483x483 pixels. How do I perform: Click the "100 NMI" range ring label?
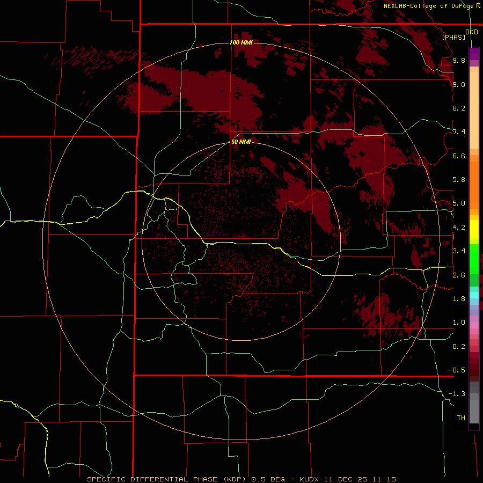tap(241, 42)
